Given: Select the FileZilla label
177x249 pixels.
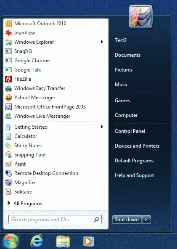Looking at the screenshot, I should click(x=23, y=79).
